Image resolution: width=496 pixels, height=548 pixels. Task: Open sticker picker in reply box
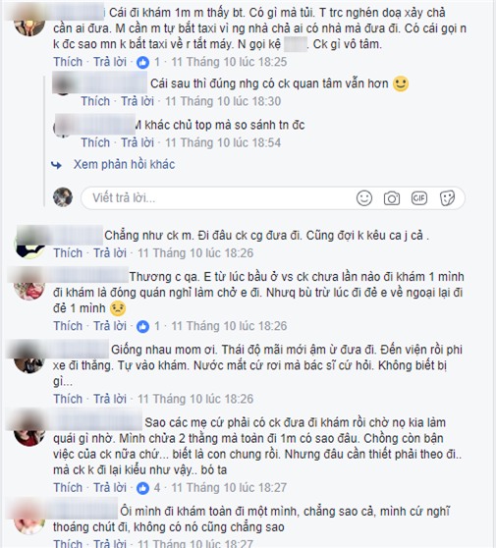(447, 198)
